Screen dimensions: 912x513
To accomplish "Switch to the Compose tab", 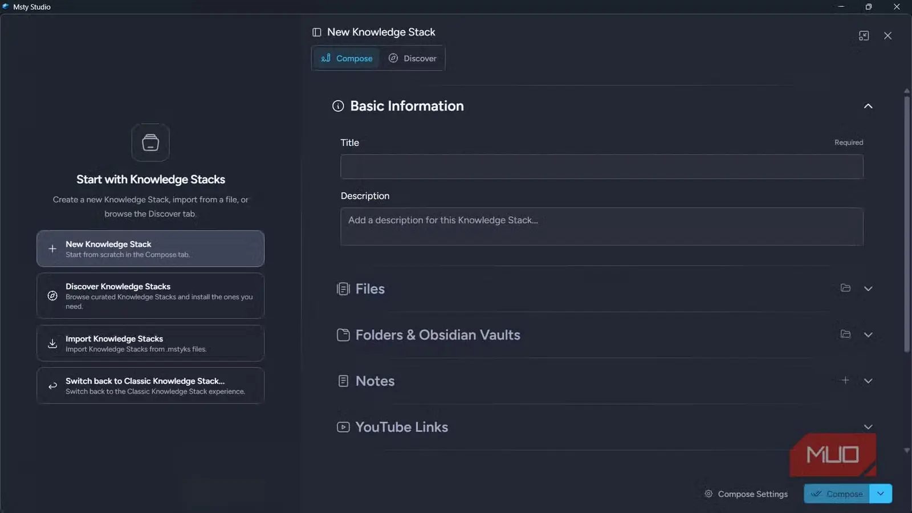I will coord(347,58).
